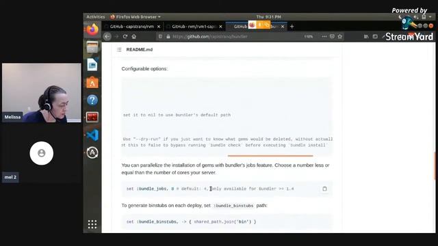Launch LibreOffice Writer from the dock
Viewport: 438px width, 246px height.
click(92, 65)
